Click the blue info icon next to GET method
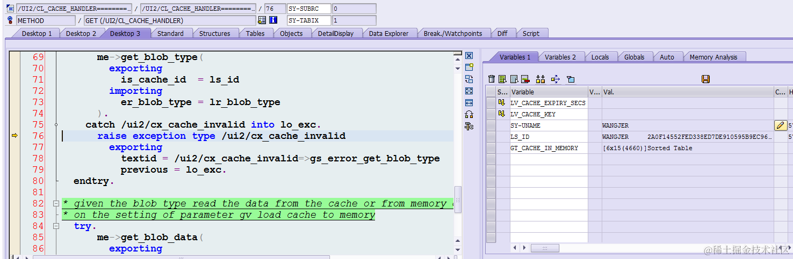 273,20
